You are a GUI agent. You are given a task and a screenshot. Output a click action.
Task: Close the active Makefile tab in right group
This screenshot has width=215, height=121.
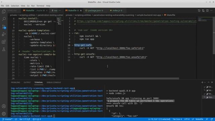81,10
